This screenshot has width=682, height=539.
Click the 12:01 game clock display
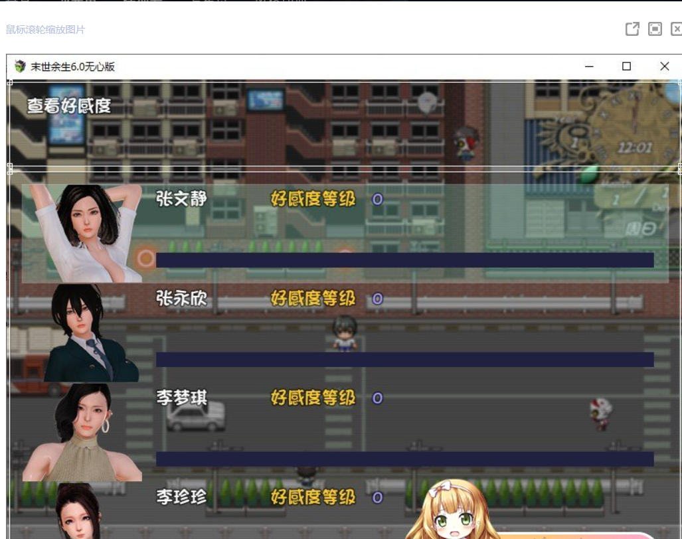click(636, 148)
